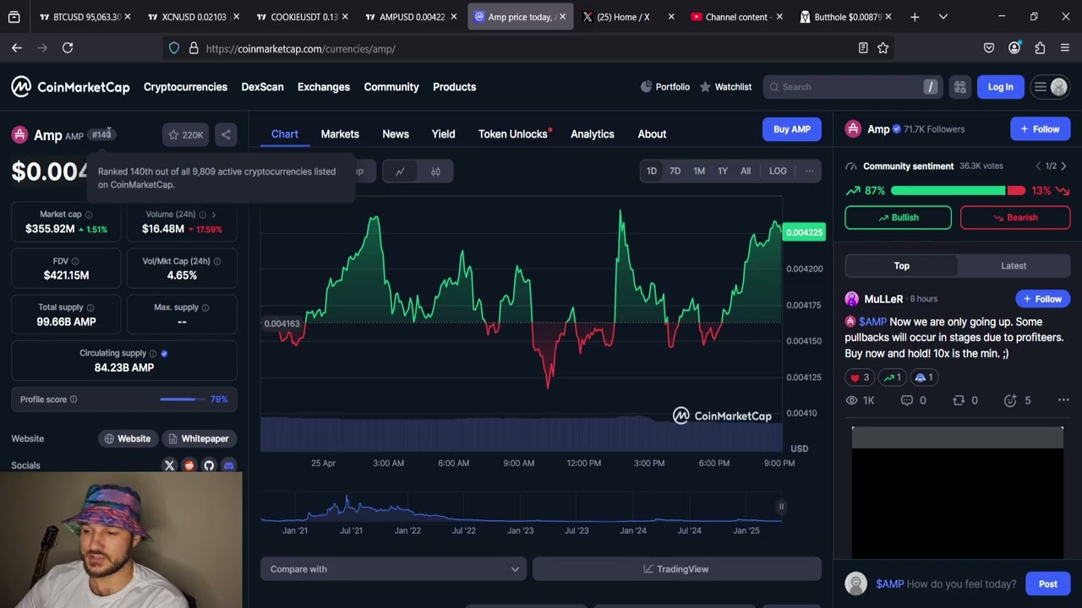Open CoinMarketCap hamburger profile menu
Screen dimensions: 1082x608
1051,87
